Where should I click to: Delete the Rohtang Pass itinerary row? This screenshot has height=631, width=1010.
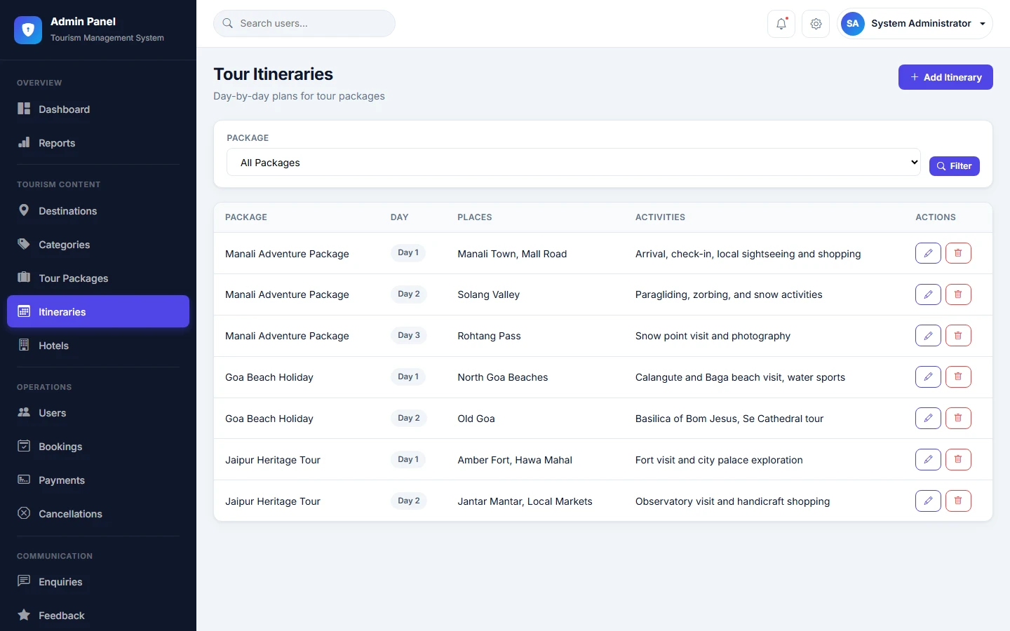[x=958, y=336]
